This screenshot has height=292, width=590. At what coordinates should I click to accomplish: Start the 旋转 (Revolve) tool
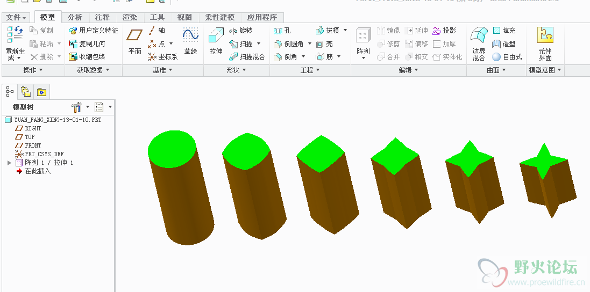point(241,31)
